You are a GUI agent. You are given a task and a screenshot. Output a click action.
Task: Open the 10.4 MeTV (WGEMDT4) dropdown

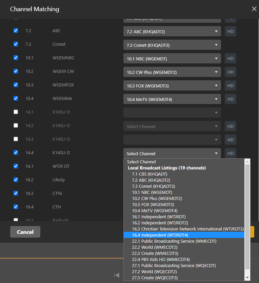pyautogui.click(x=172, y=99)
